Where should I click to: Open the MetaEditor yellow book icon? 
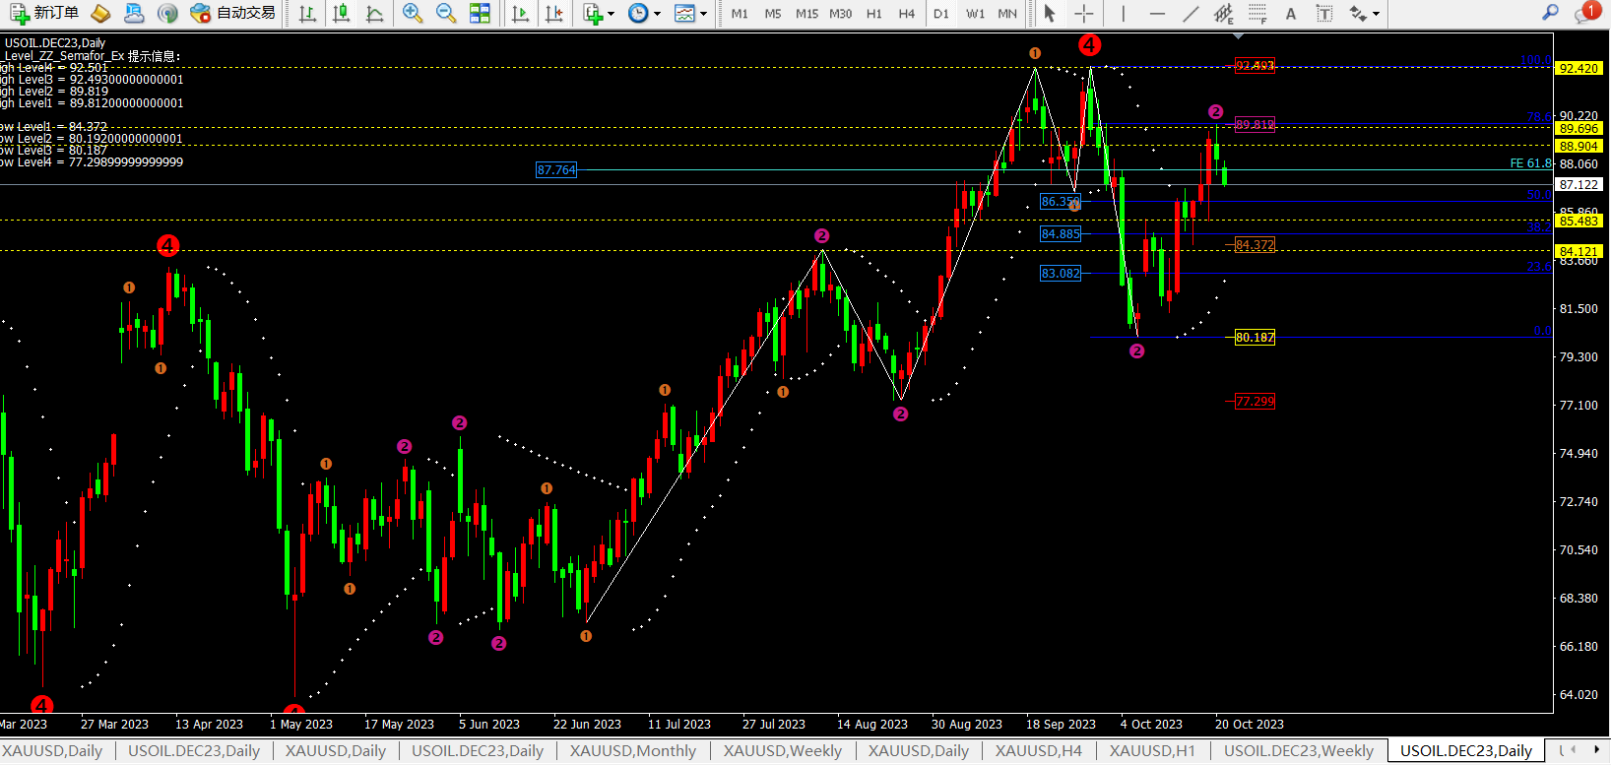point(100,13)
